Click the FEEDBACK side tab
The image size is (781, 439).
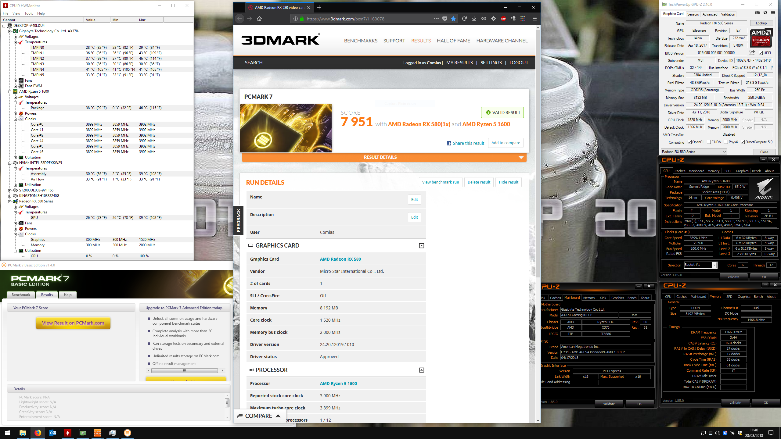tap(238, 220)
